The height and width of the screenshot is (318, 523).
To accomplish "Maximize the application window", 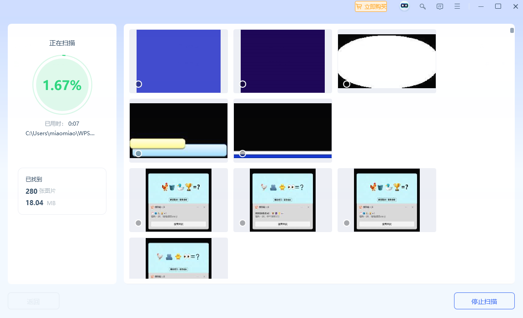I will 498,6.
